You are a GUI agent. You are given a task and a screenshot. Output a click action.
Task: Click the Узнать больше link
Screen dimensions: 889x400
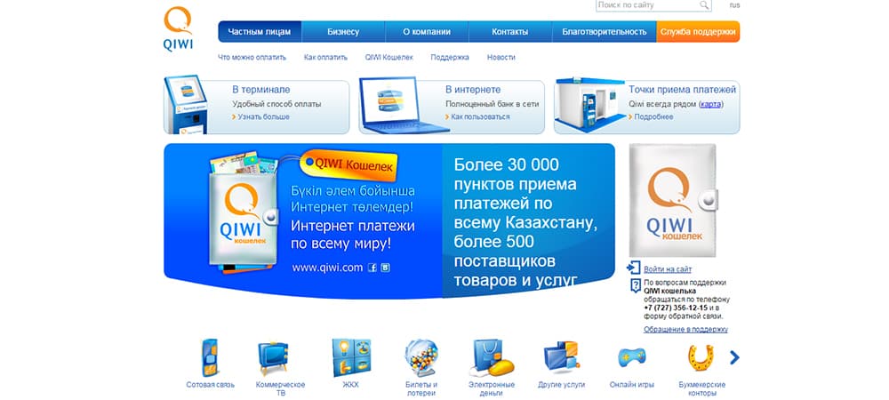pos(264,116)
